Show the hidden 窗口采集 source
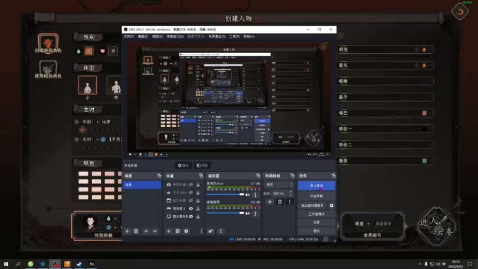 (191, 200)
